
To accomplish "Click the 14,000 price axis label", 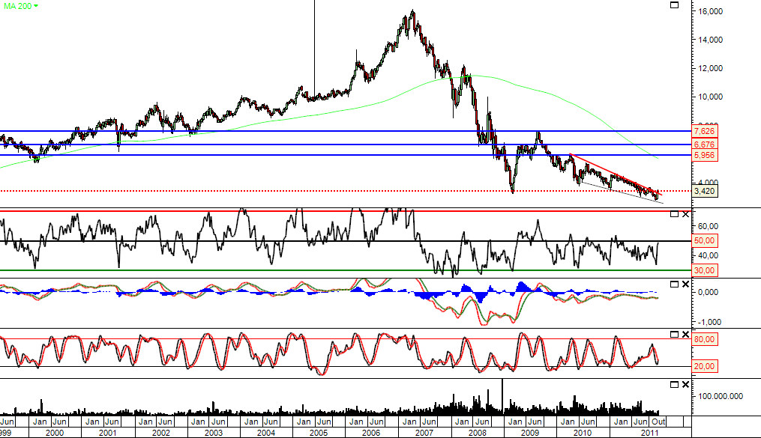I will tap(711, 40).
